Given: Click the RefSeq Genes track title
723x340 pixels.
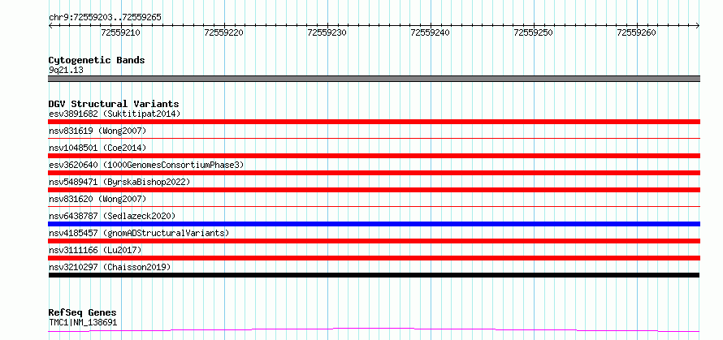Looking at the screenshot, I should 83,313.
